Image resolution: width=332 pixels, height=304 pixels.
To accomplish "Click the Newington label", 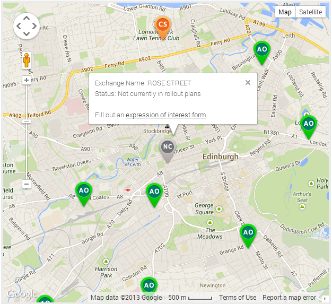I will [x=213, y=285].
